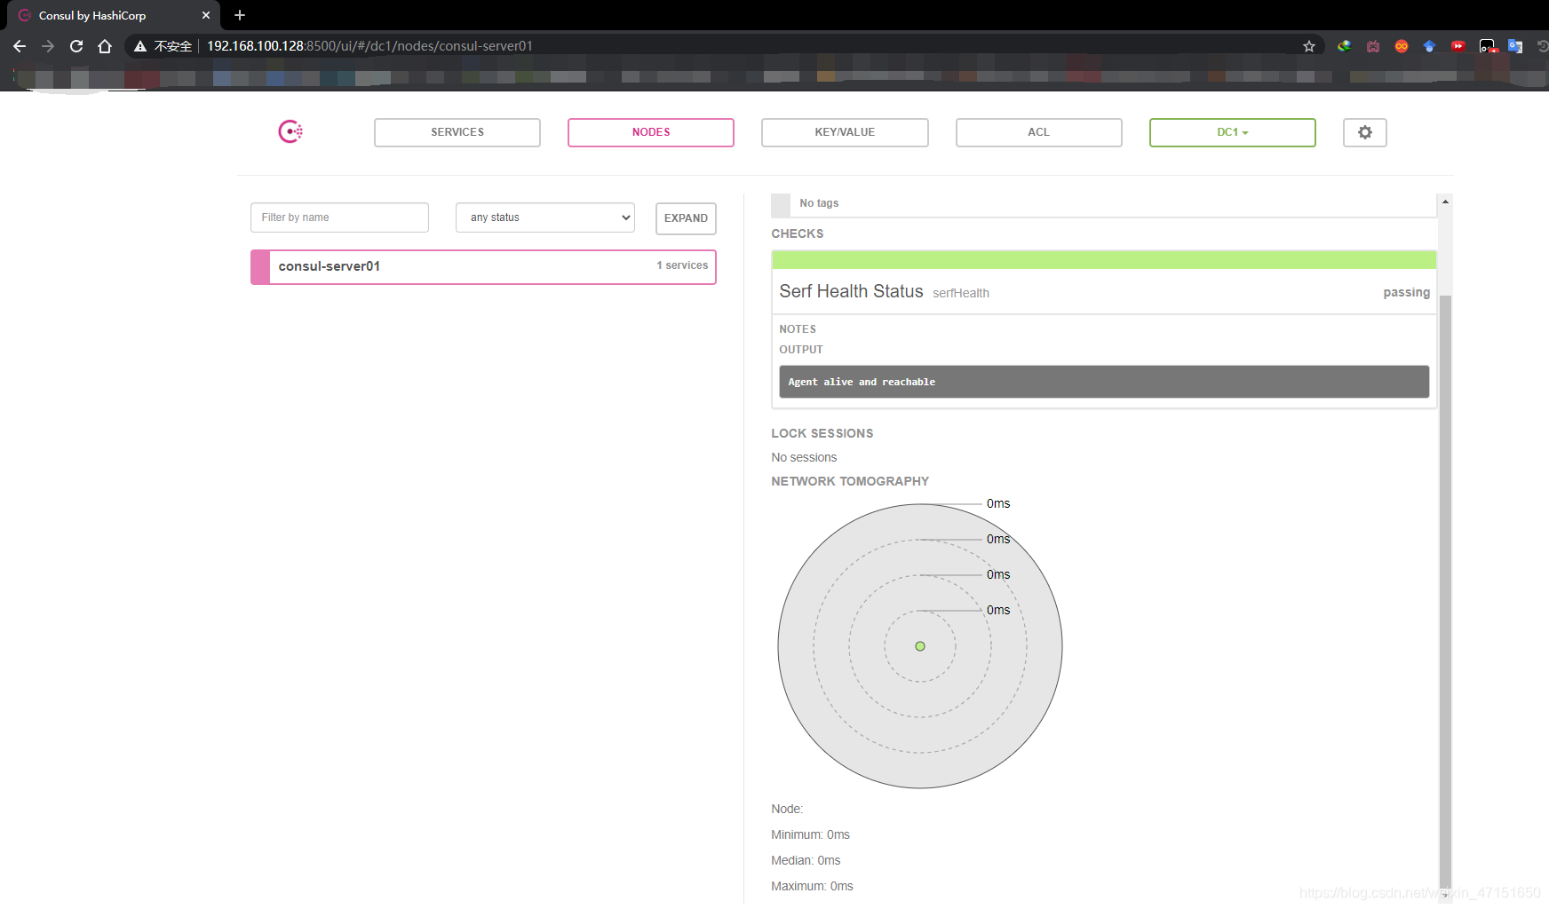Screen dimensions: 1549x909
Task: Click the No sessions text
Action: pyautogui.click(x=804, y=457)
